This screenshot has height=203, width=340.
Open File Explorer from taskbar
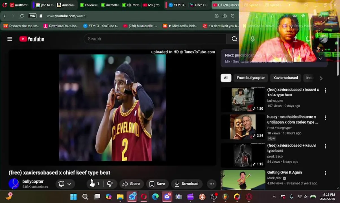120,197
